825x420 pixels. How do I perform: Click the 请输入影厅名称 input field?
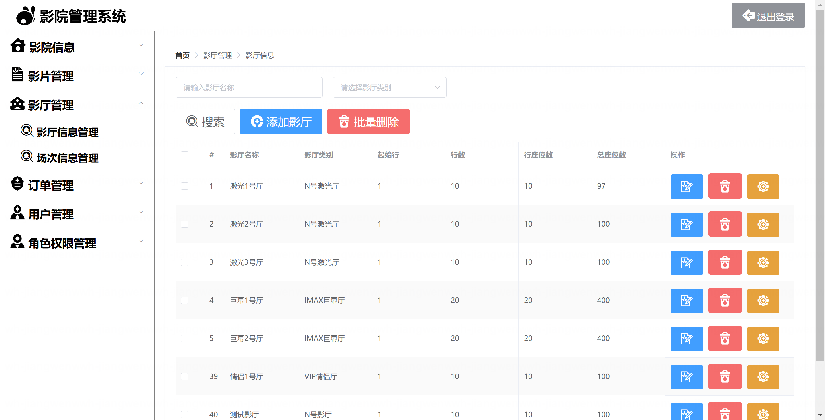click(x=249, y=87)
